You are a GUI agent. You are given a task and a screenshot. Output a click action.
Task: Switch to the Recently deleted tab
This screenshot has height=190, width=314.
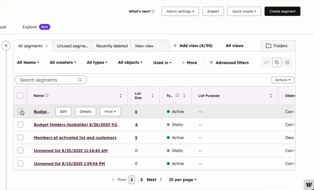click(112, 46)
